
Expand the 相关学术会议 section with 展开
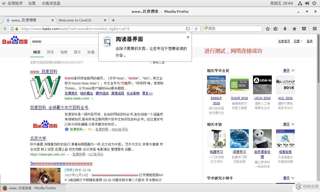289,71
